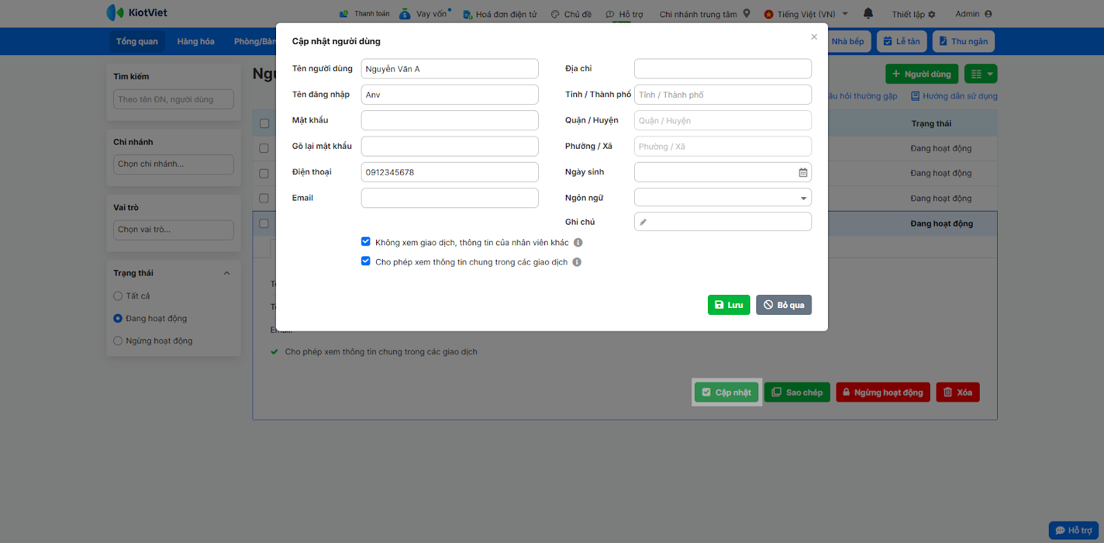1104x543 pixels.
Task: Click the Chủ đề palette icon
Action: tap(555, 14)
